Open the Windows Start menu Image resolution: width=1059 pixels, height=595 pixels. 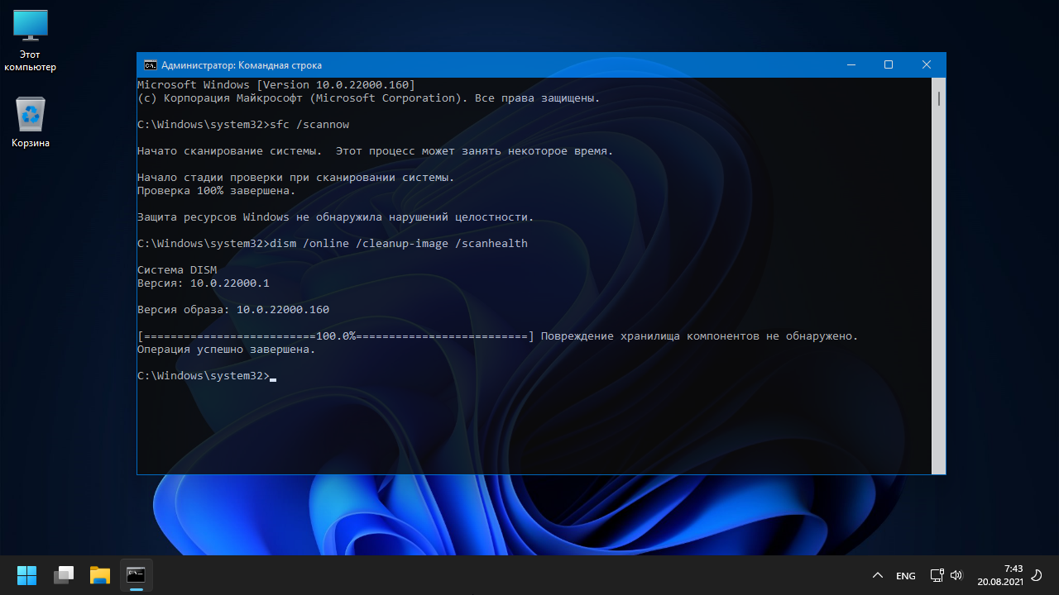(26, 575)
